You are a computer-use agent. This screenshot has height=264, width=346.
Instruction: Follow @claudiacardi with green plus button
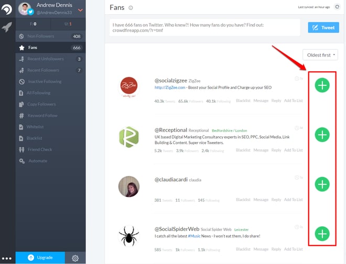[322, 184]
